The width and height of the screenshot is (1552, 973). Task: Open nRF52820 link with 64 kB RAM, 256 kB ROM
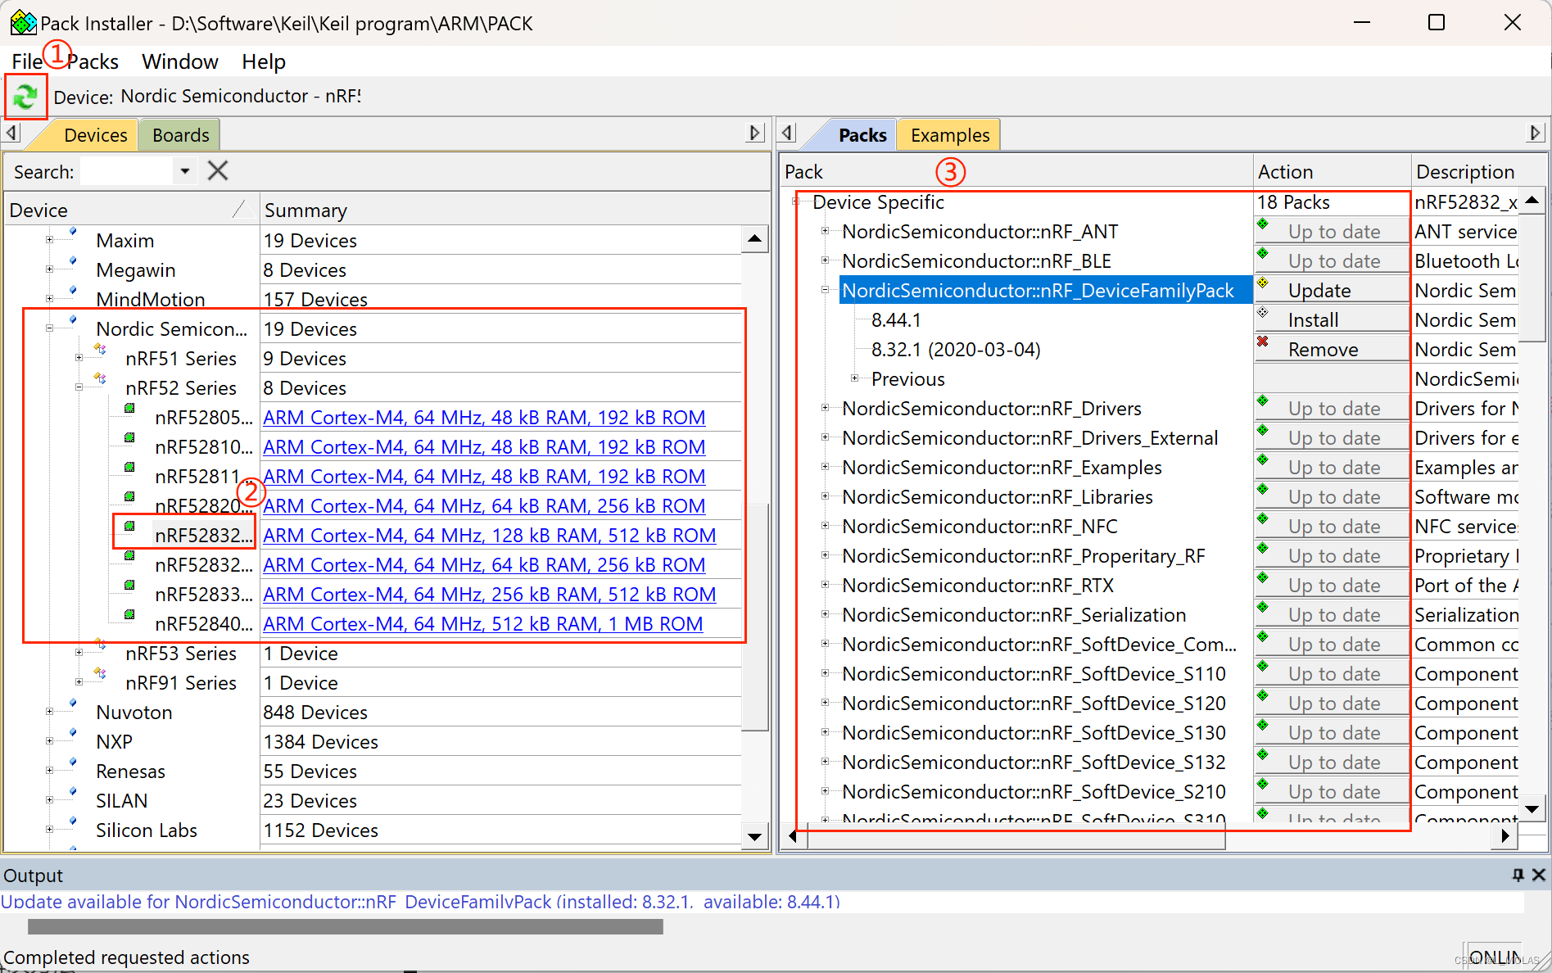tap(484, 506)
